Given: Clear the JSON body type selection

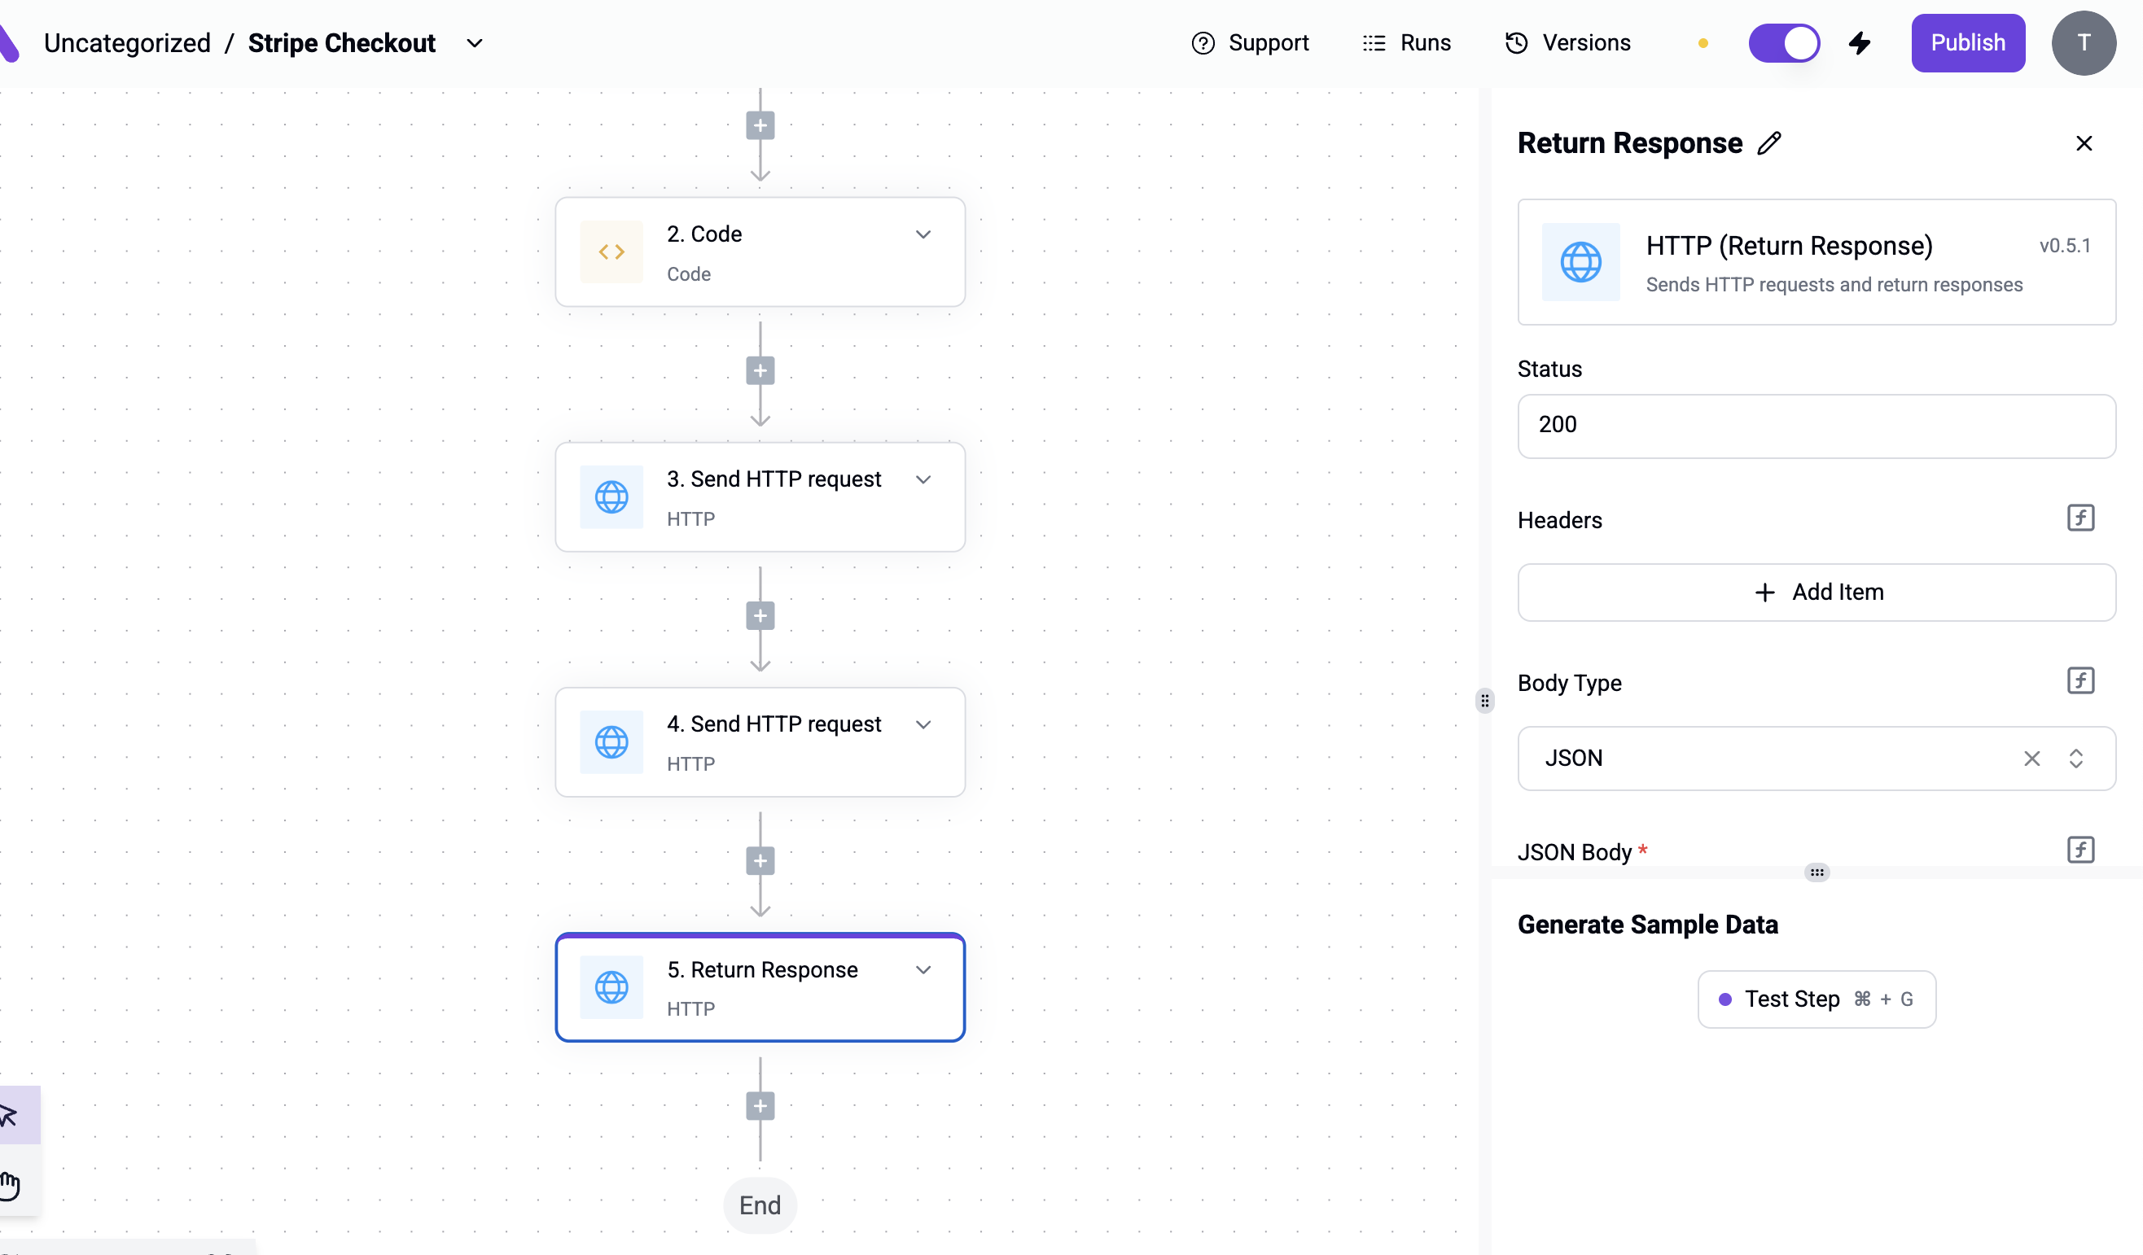Looking at the screenshot, I should pyautogui.click(x=2031, y=759).
